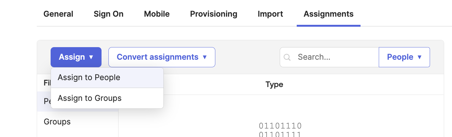Click the Convert assignments button text
This screenshot has height=137, width=452.
(157, 57)
